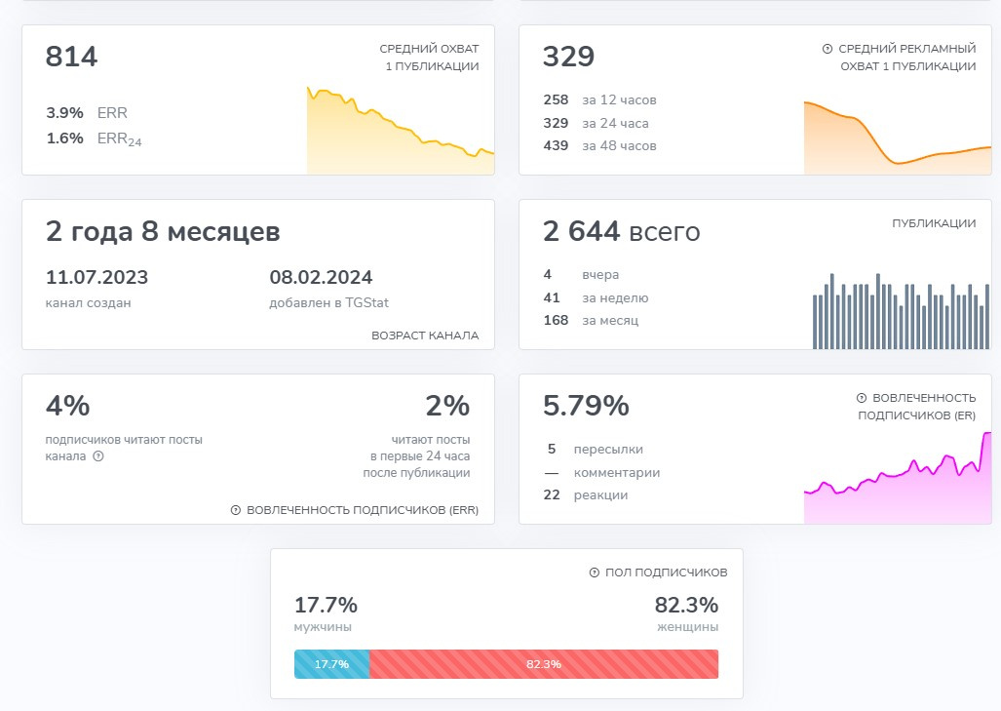Image resolution: width=1001 pixels, height=711 pixels.
Task: Click the 'канал создан' caption
Action: click(88, 302)
